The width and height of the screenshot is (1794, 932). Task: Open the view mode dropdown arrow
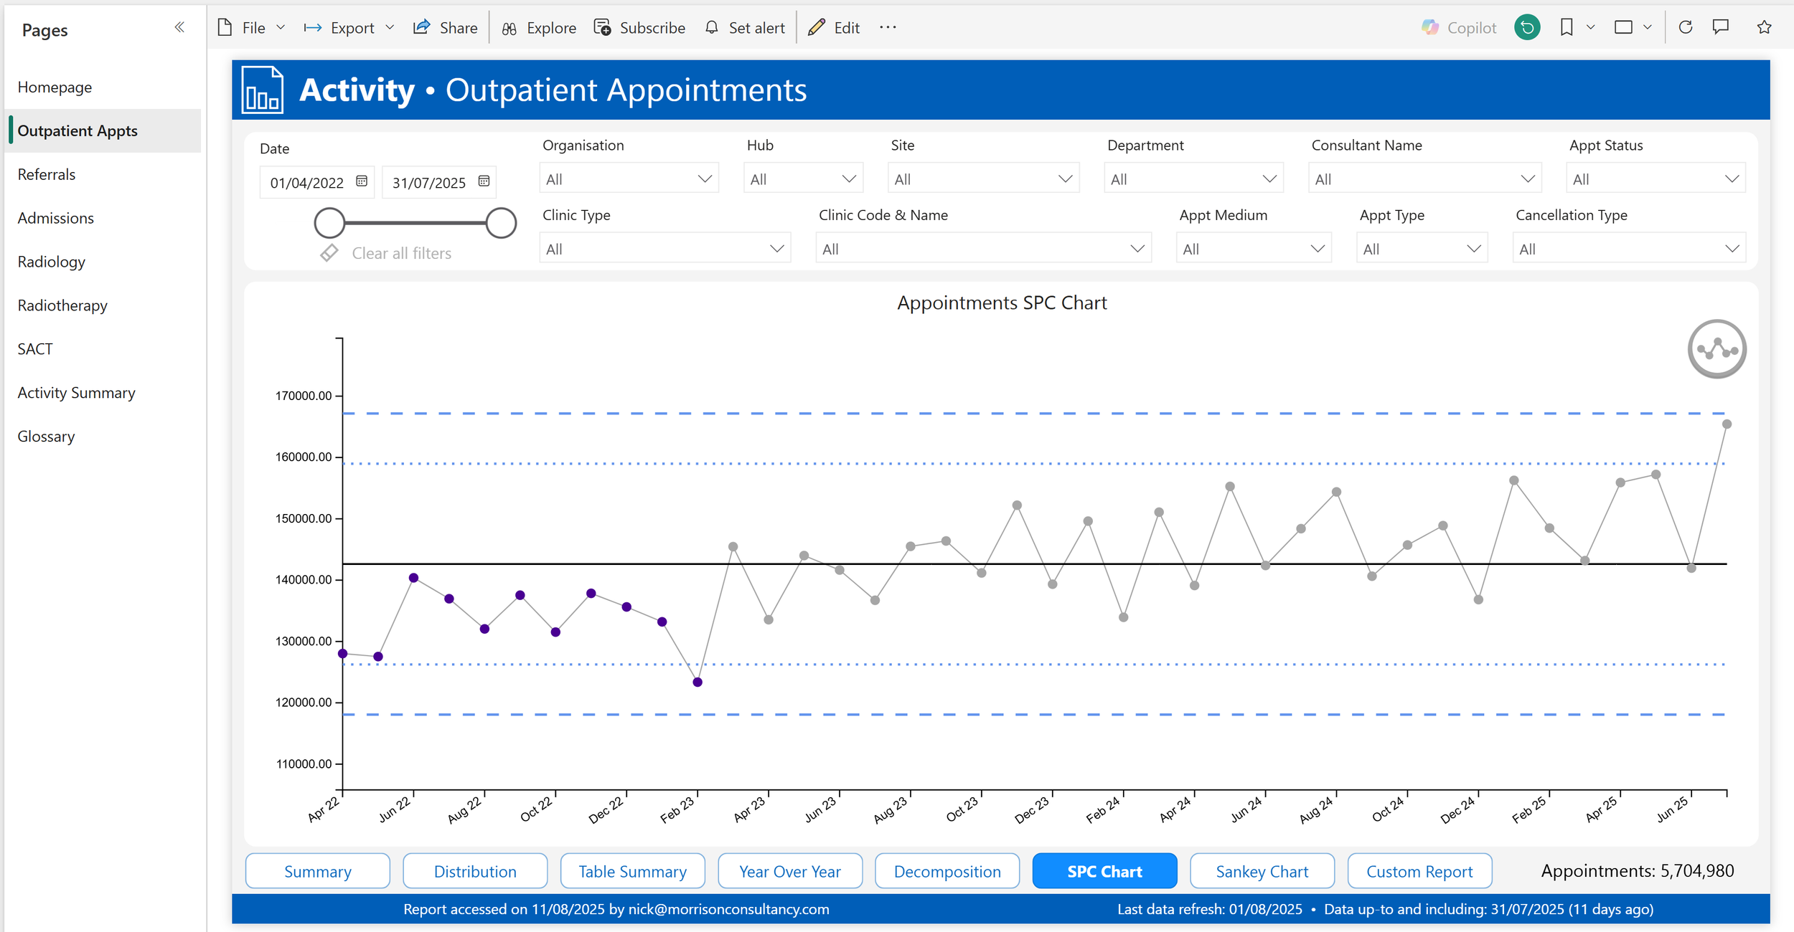click(1648, 27)
